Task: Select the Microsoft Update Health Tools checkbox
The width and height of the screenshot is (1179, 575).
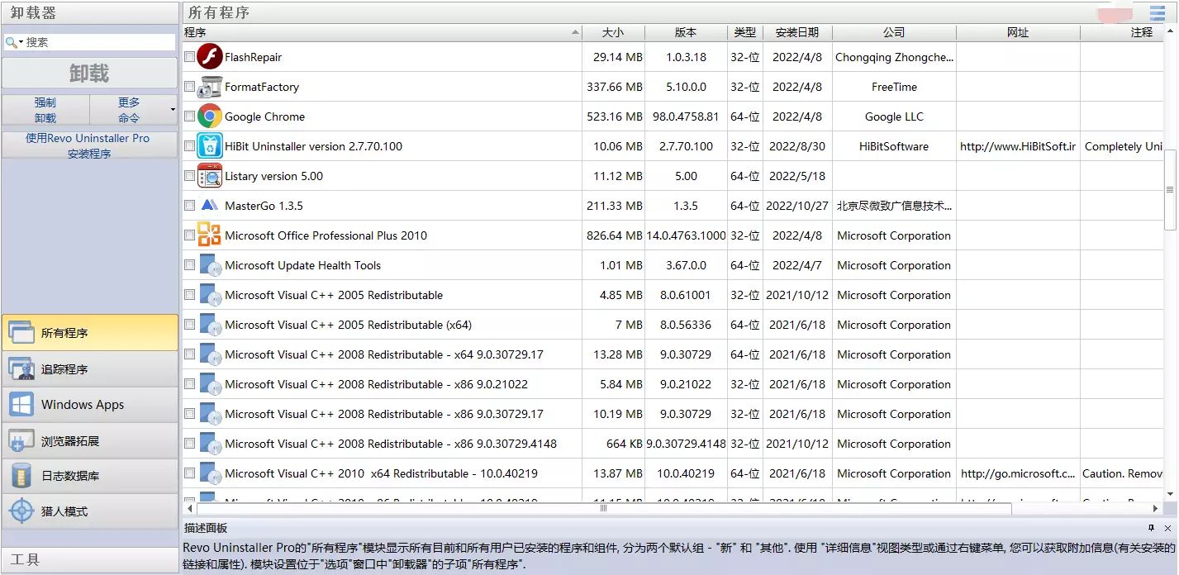Action: pyautogui.click(x=190, y=265)
